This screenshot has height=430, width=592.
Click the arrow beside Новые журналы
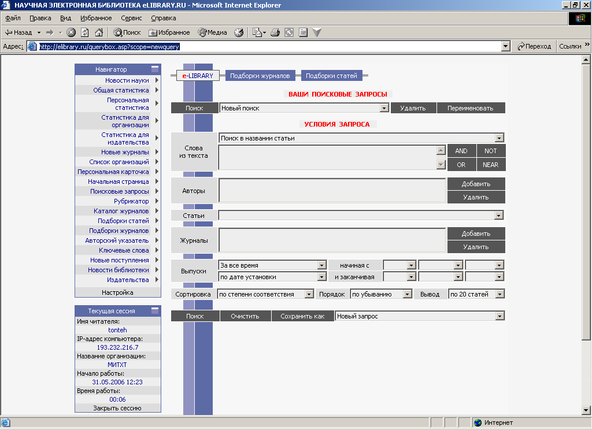point(157,152)
